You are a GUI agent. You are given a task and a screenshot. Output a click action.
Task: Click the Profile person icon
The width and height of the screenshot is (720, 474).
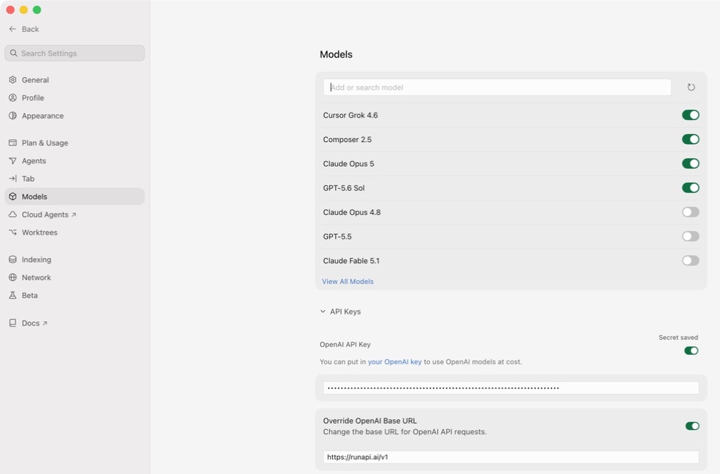(13, 98)
